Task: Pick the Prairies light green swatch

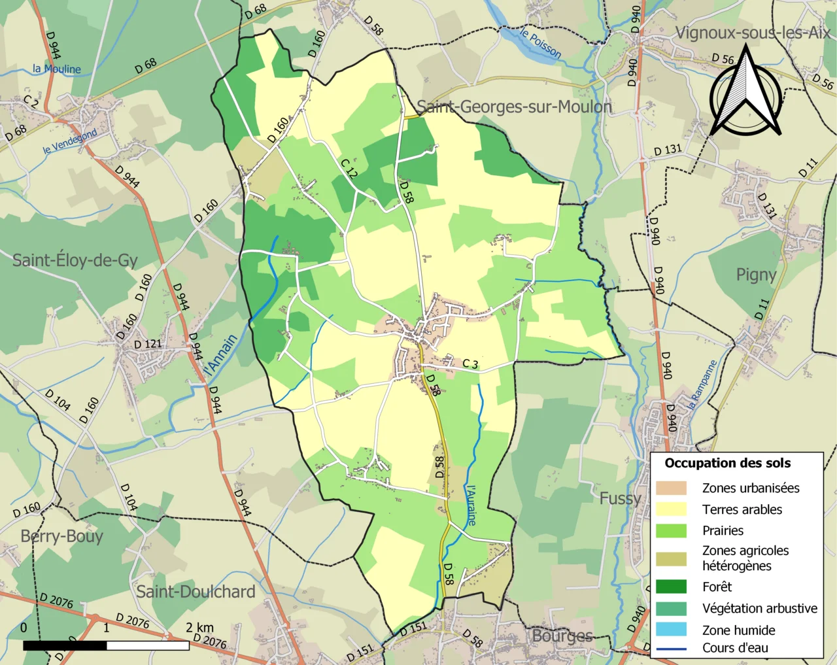Action: tap(671, 530)
